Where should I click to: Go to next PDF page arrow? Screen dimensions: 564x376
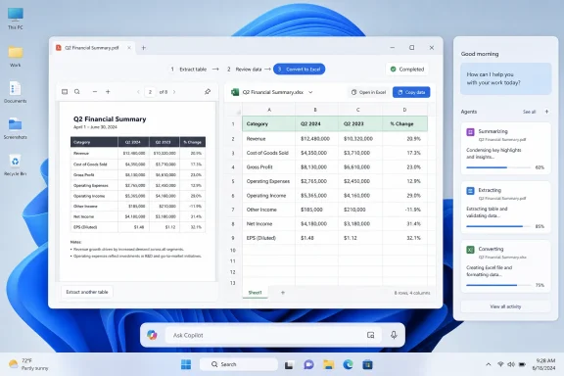(x=174, y=92)
